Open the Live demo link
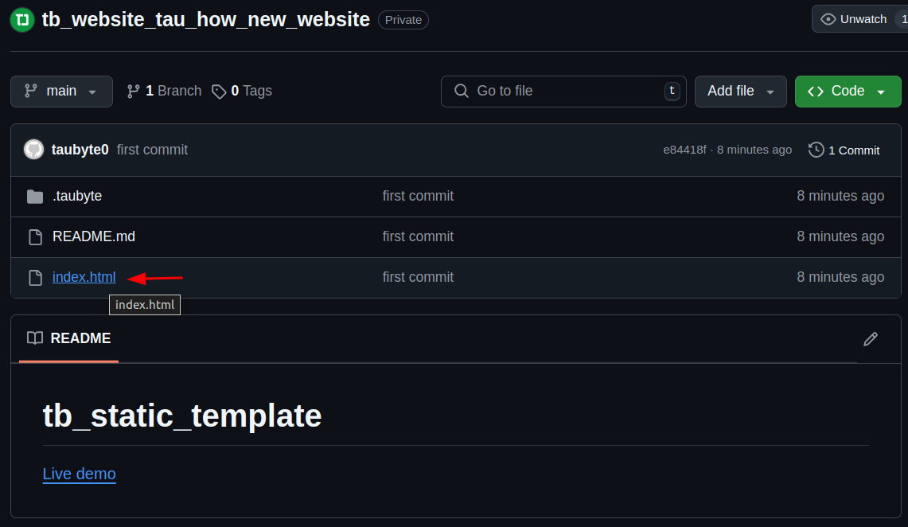The width and height of the screenshot is (908, 527). [x=79, y=474]
